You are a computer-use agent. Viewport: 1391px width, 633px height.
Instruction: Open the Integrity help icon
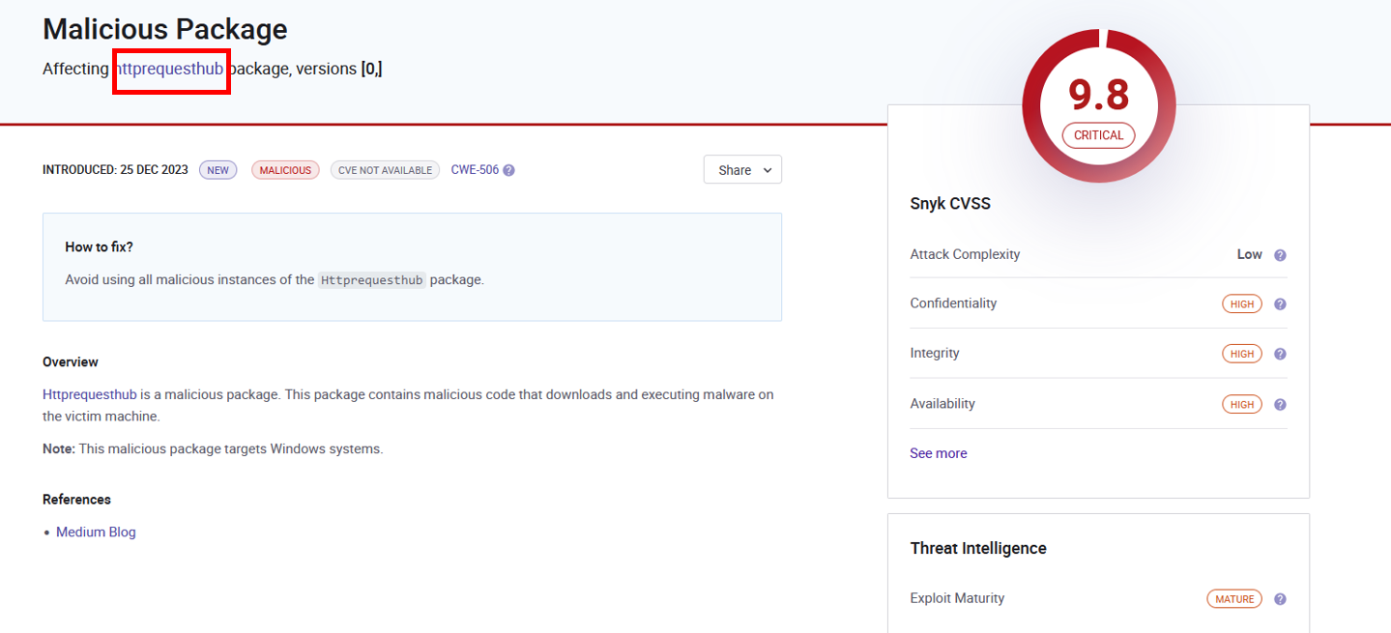[x=1280, y=354]
